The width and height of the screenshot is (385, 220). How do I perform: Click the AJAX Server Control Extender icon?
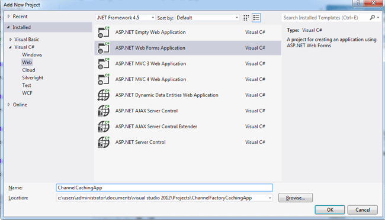click(x=104, y=127)
